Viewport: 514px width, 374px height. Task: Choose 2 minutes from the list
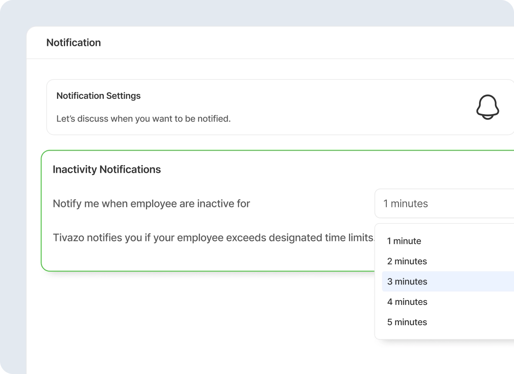407,261
